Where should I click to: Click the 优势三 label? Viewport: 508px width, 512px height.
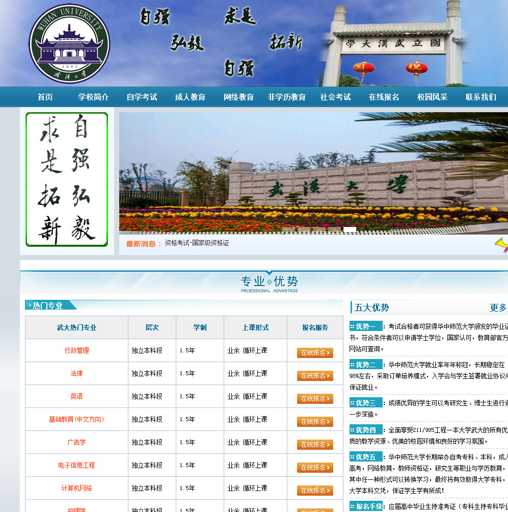pyautogui.click(x=366, y=402)
